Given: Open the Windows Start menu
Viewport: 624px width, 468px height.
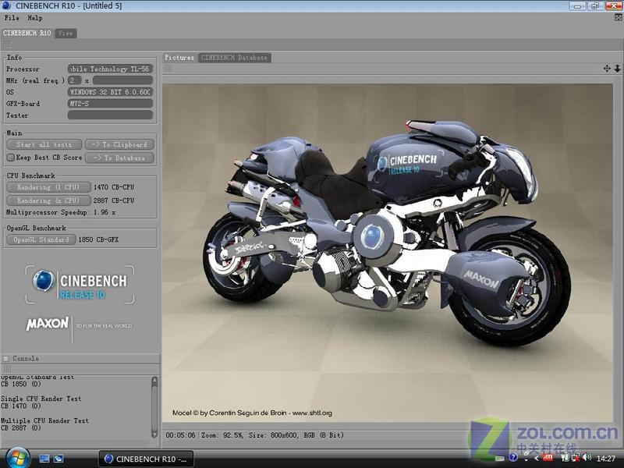Looking at the screenshot, I should pos(16,458).
